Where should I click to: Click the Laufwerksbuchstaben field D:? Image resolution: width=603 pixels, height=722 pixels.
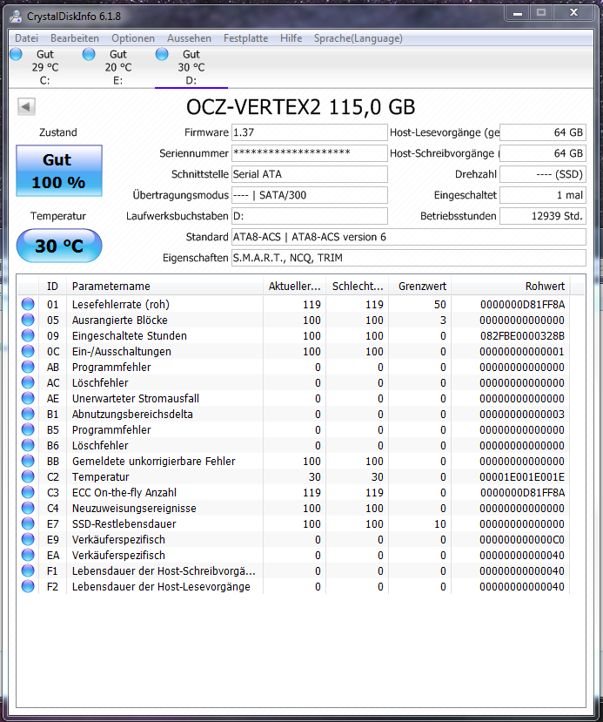coord(309,216)
